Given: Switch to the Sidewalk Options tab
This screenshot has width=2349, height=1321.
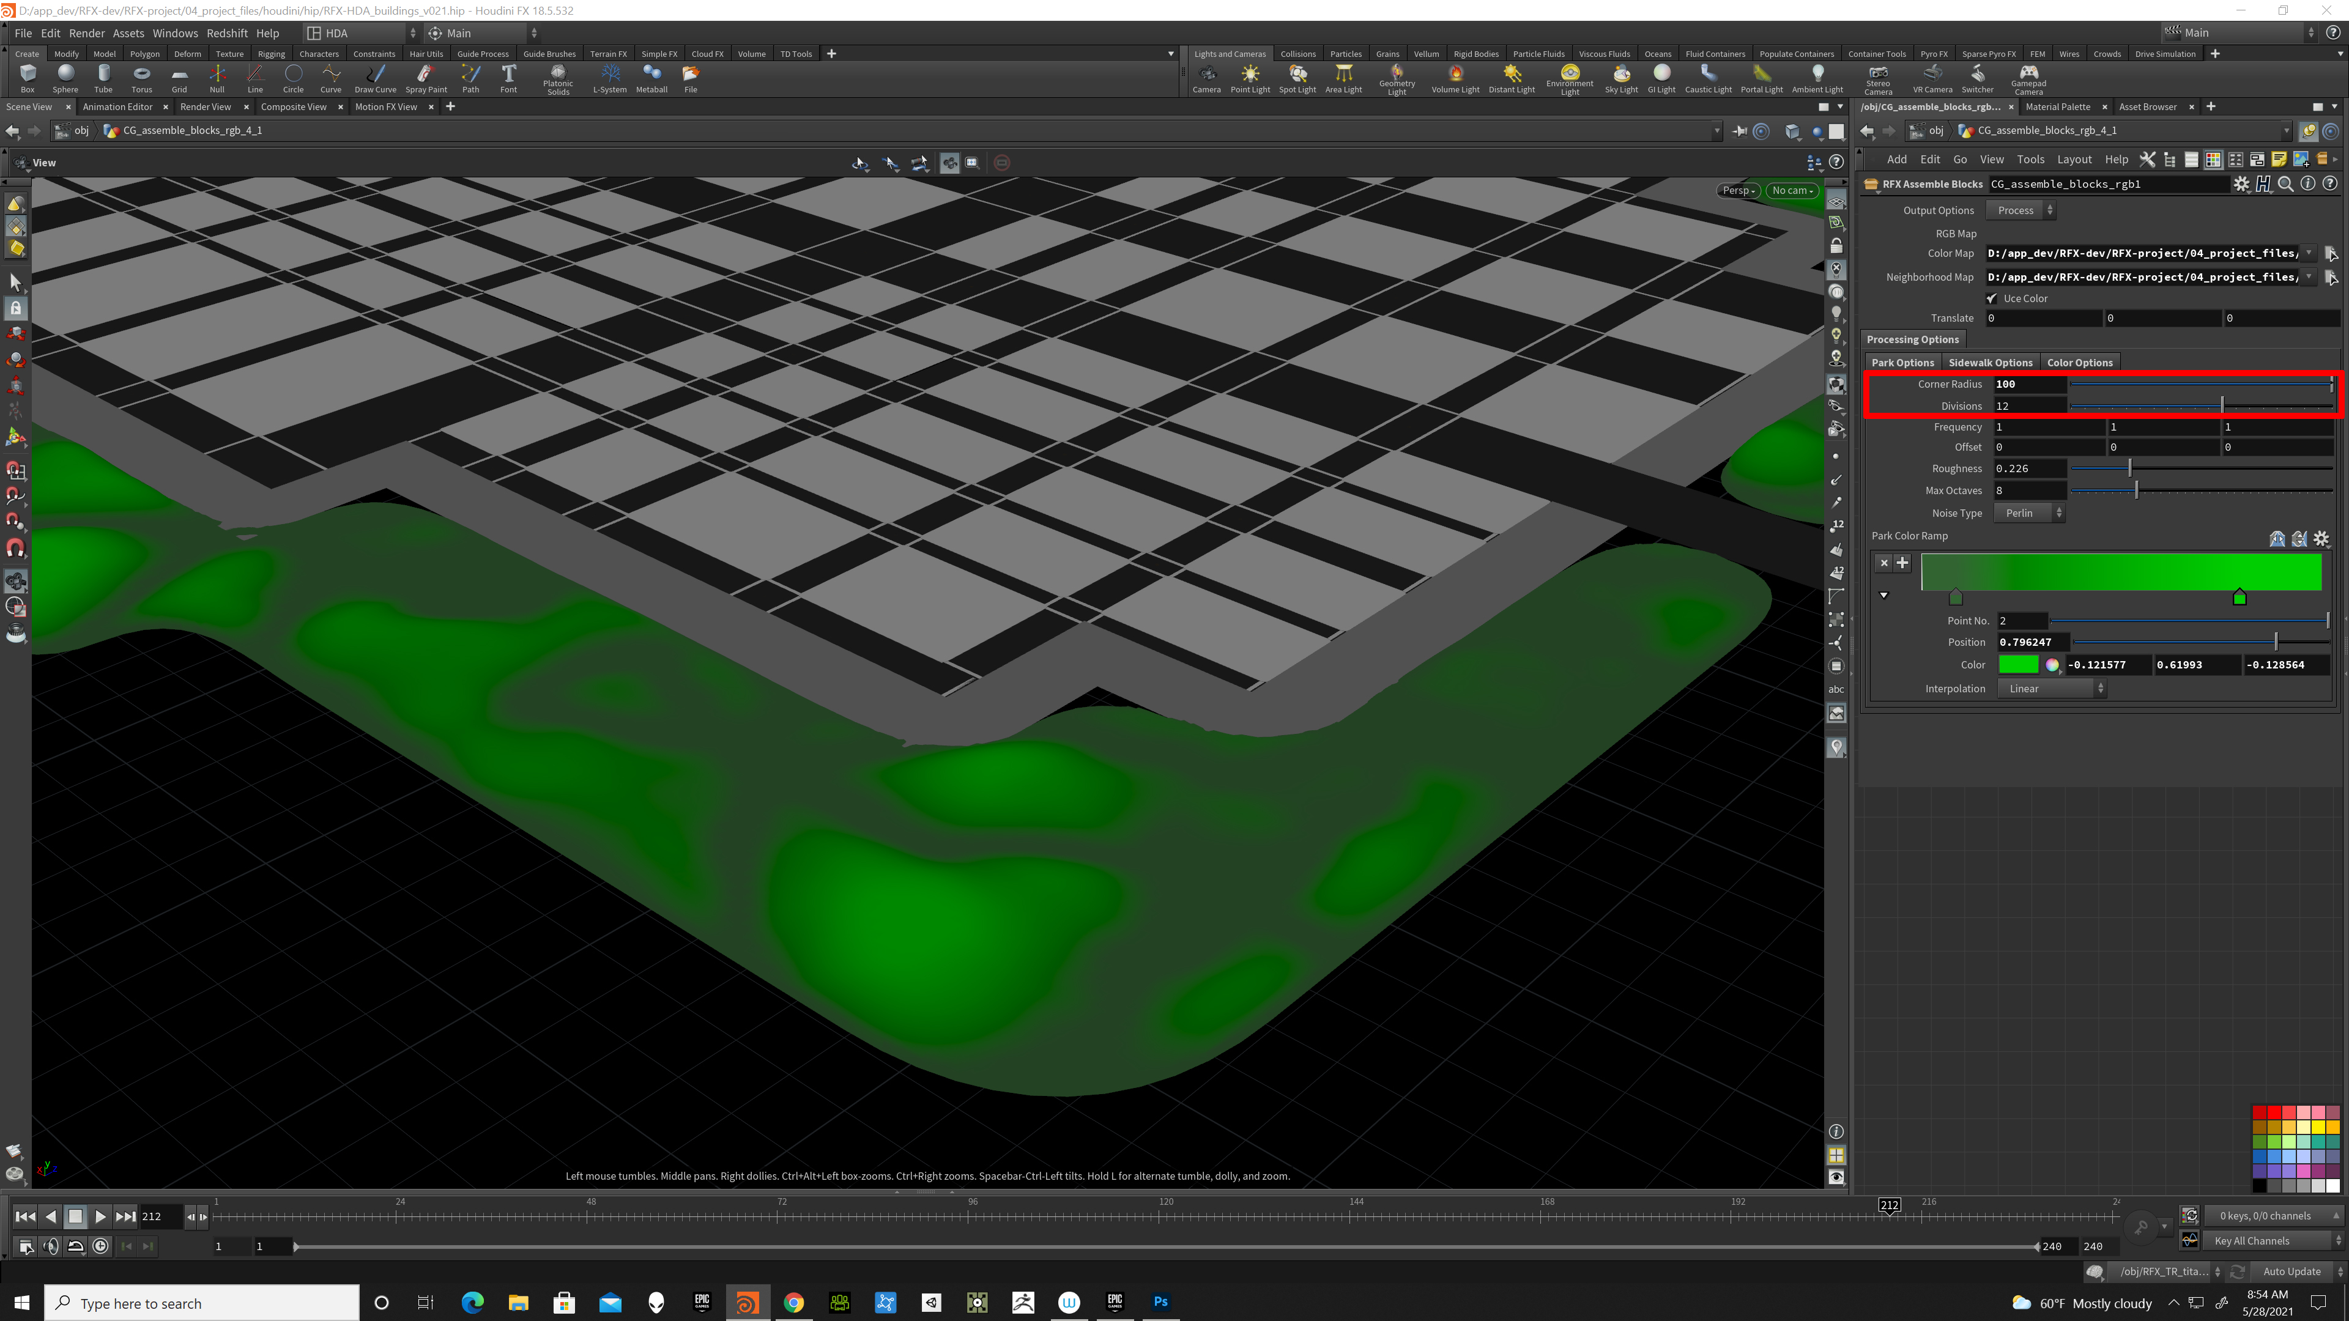Looking at the screenshot, I should tap(1990, 362).
